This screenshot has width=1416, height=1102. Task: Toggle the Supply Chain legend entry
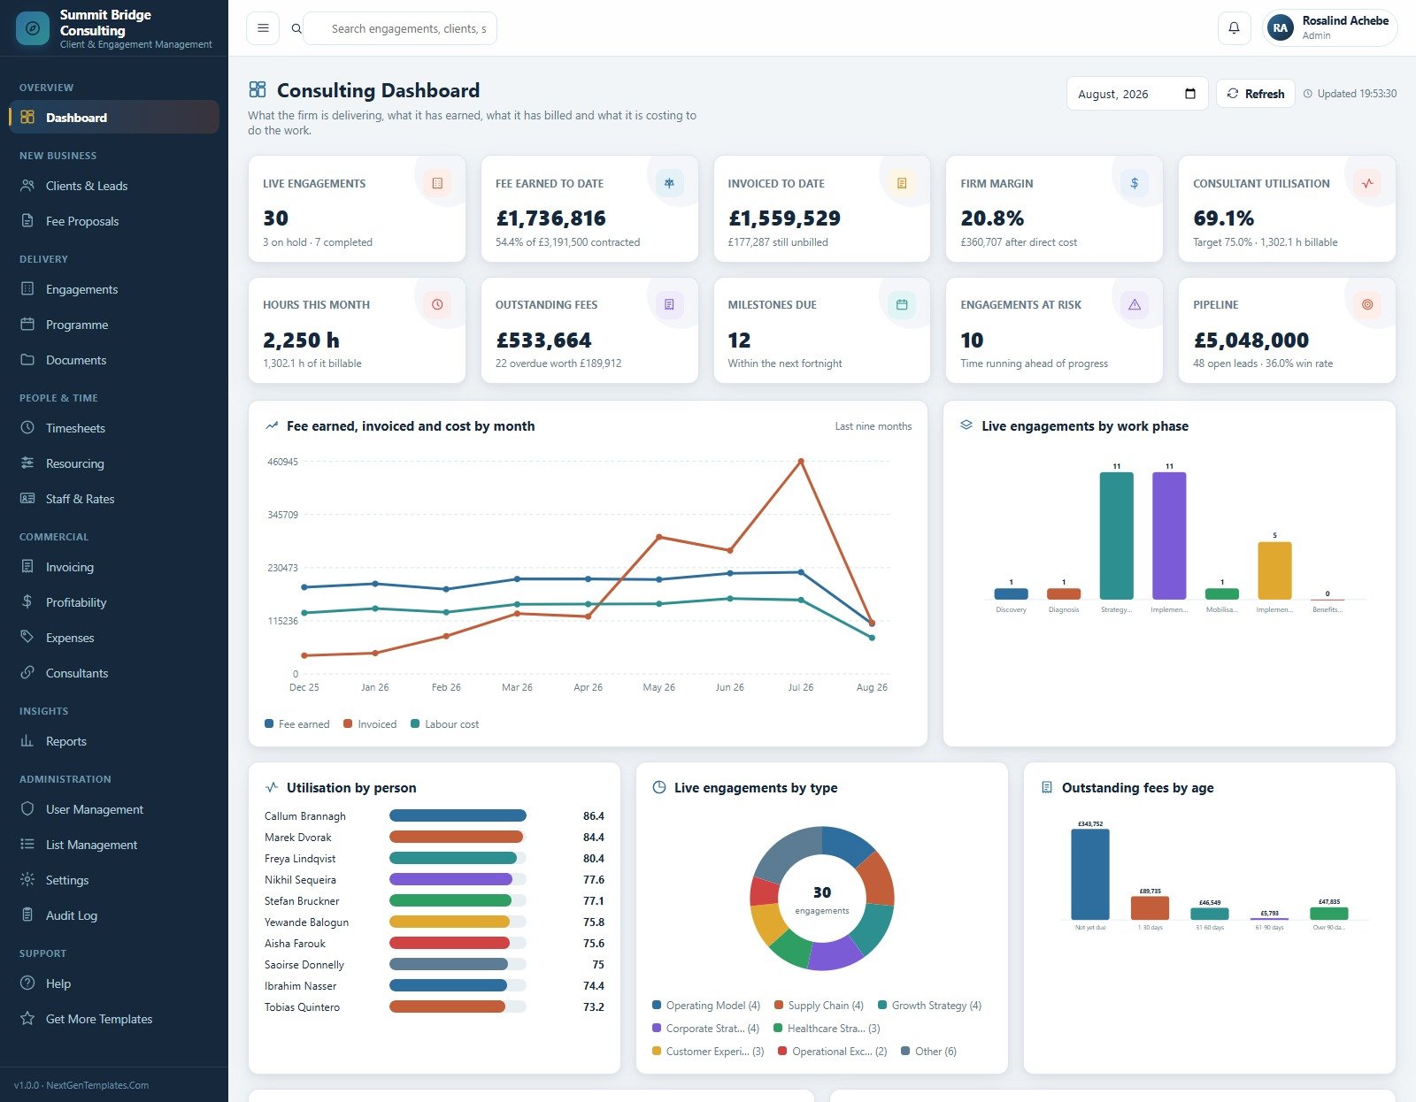(x=819, y=1006)
